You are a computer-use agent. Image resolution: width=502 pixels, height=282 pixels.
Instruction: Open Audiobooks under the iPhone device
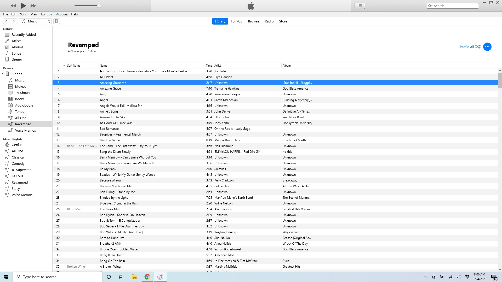coord(24,105)
